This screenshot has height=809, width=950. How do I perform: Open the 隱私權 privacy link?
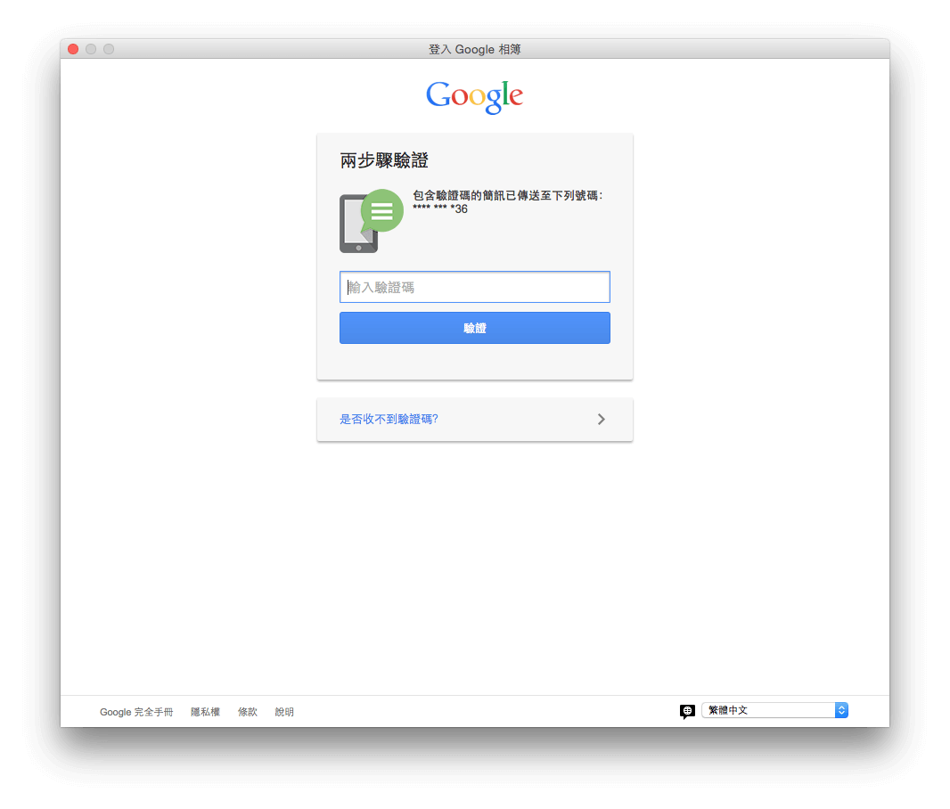click(205, 712)
